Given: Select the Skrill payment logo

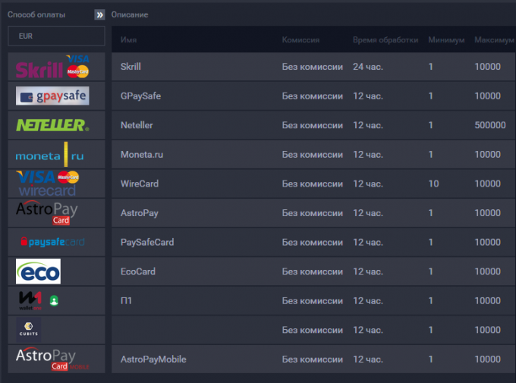Looking at the screenshot, I should [x=52, y=67].
